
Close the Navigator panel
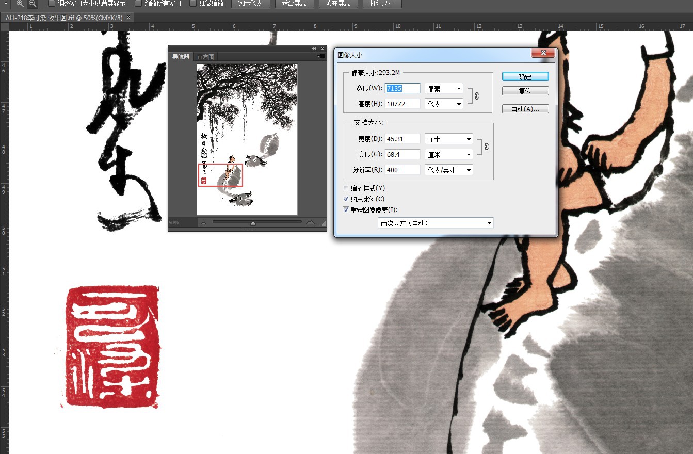click(x=323, y=48)
